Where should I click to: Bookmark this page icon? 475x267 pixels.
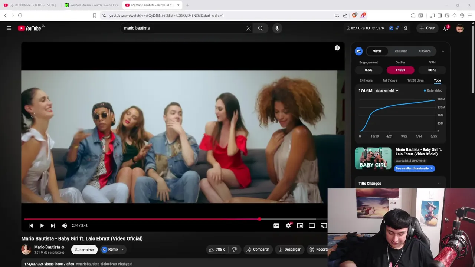click(x=94, y=16)
